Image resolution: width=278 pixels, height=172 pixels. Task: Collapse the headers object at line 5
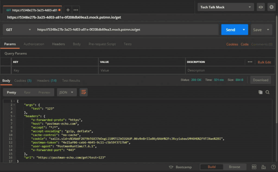(x=14, y=116)
